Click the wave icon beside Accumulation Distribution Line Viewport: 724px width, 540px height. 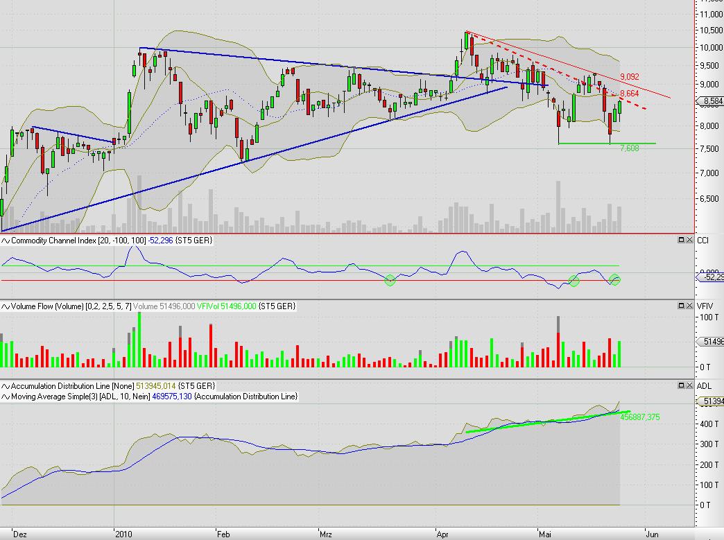5,385
